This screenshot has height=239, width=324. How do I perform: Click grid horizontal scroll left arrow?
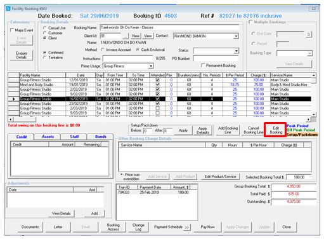11,119
